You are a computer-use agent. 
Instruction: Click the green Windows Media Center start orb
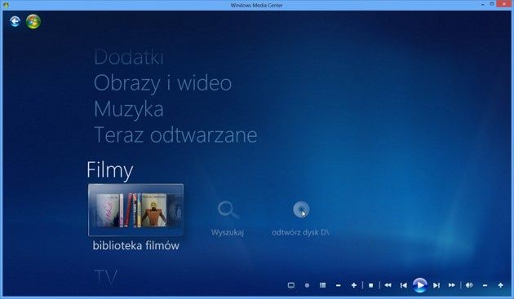coord(33,22)
